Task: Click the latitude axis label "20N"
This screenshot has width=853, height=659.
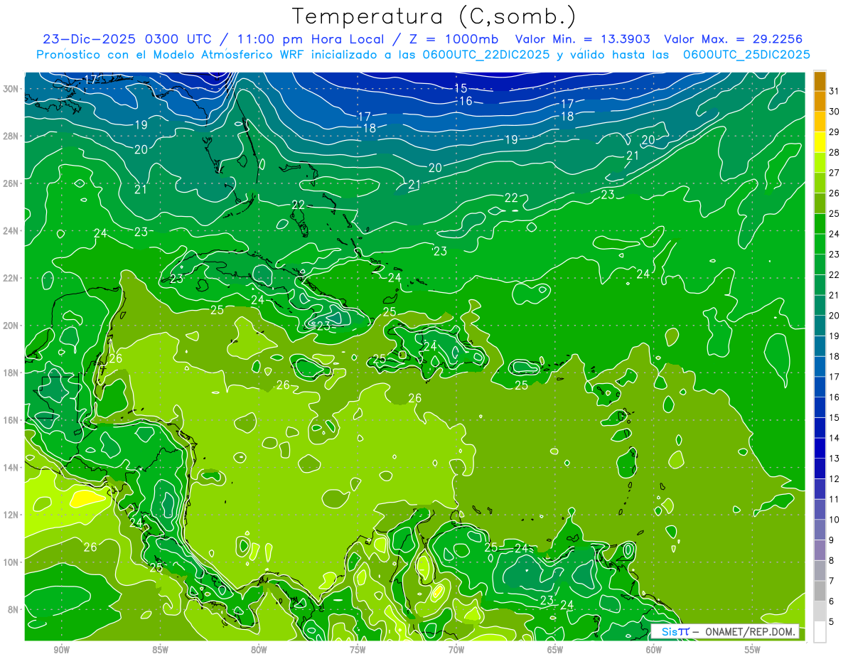Action: pos(11,326)
